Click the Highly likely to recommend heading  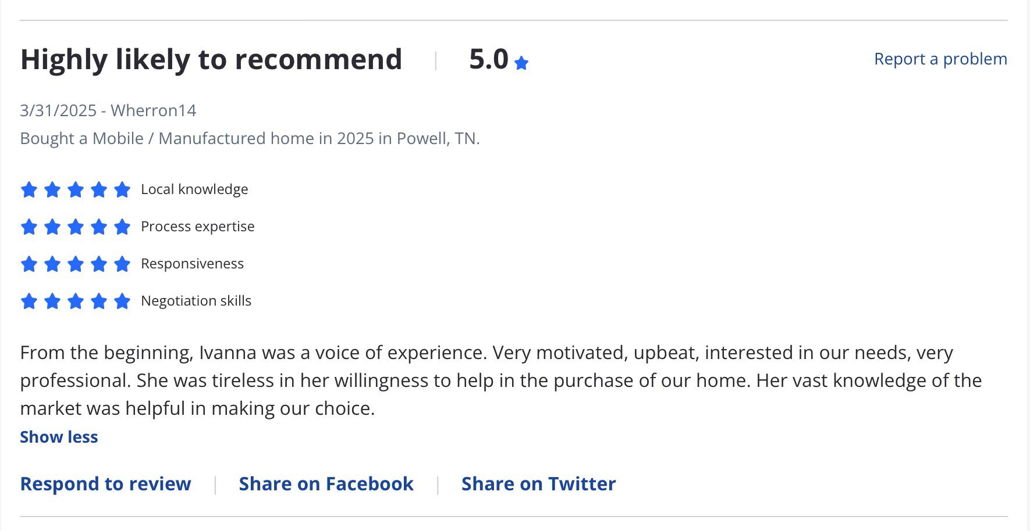tap(211, 60)
